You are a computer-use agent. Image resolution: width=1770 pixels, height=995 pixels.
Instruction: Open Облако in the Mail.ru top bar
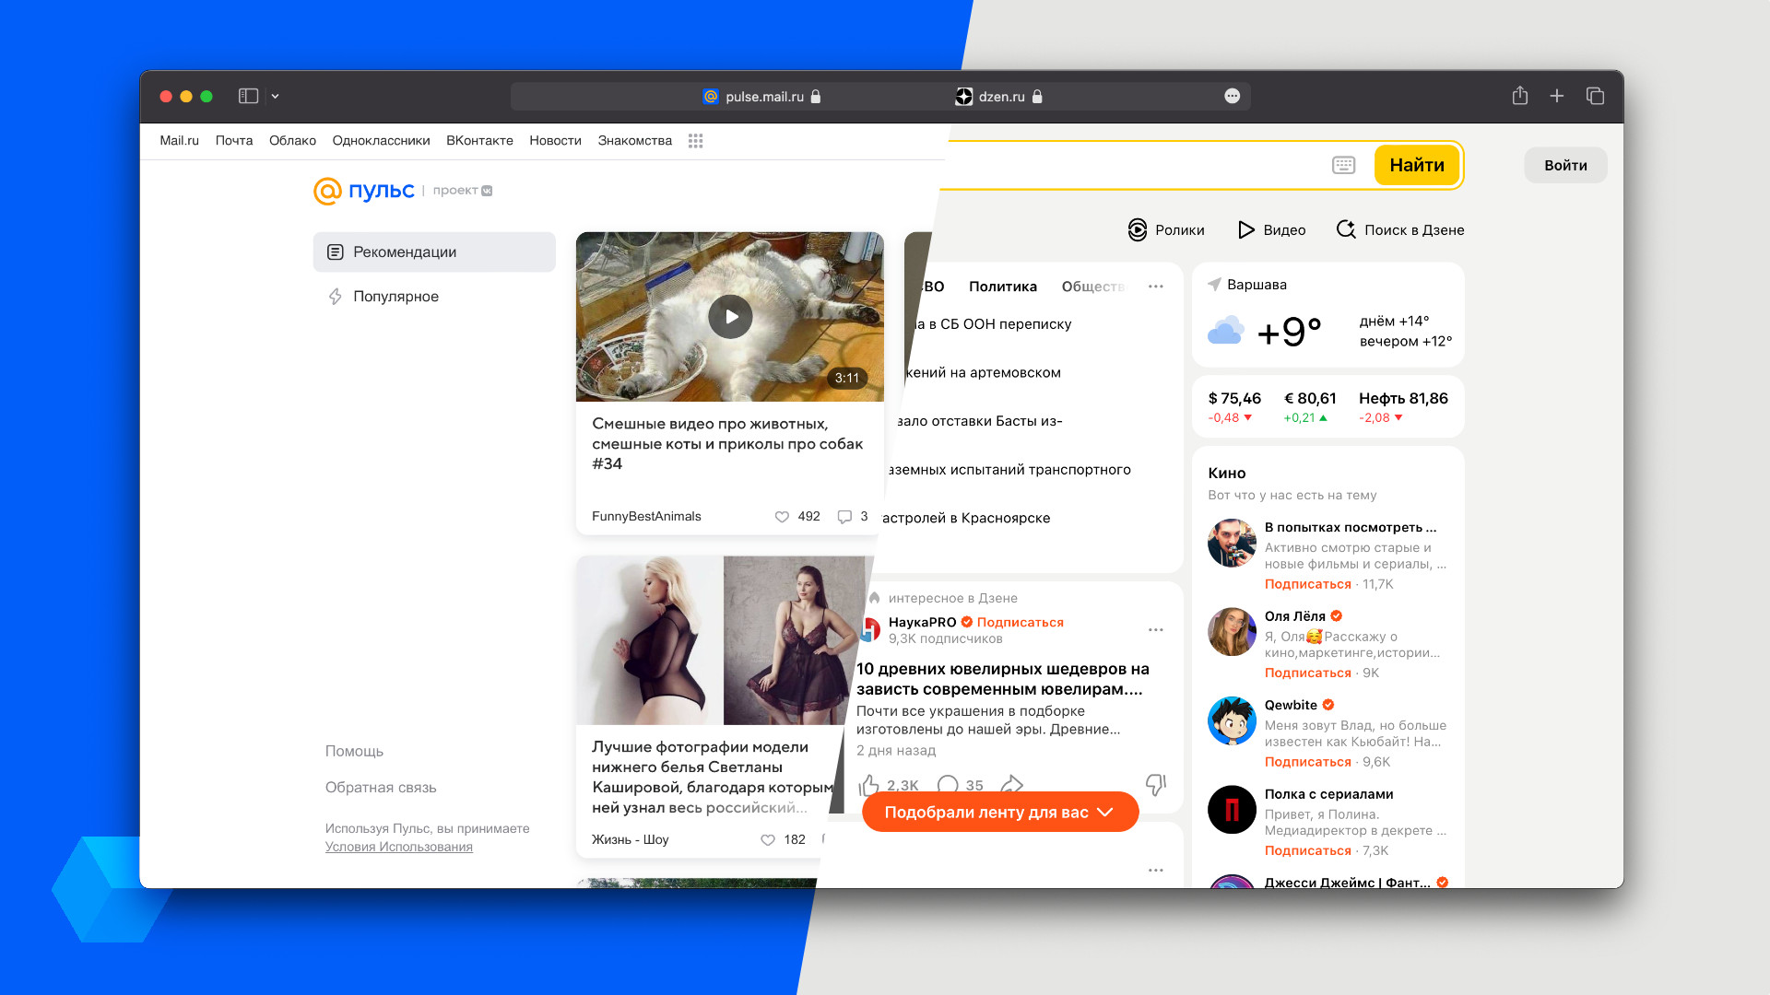click(x=292, y=141)
